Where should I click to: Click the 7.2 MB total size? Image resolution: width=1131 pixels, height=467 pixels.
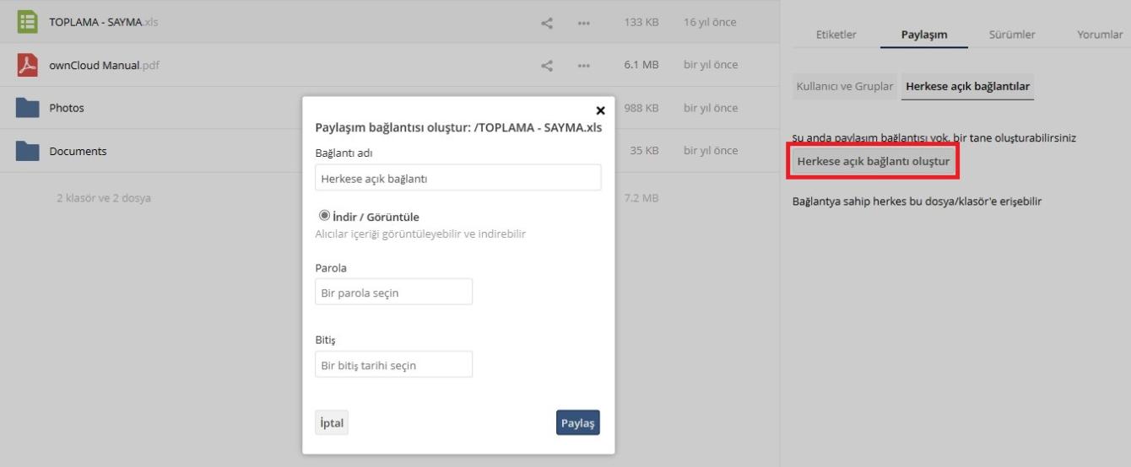tap(641, 198)
